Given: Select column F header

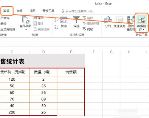Looking at the screenshot, I should coord(94,52).
